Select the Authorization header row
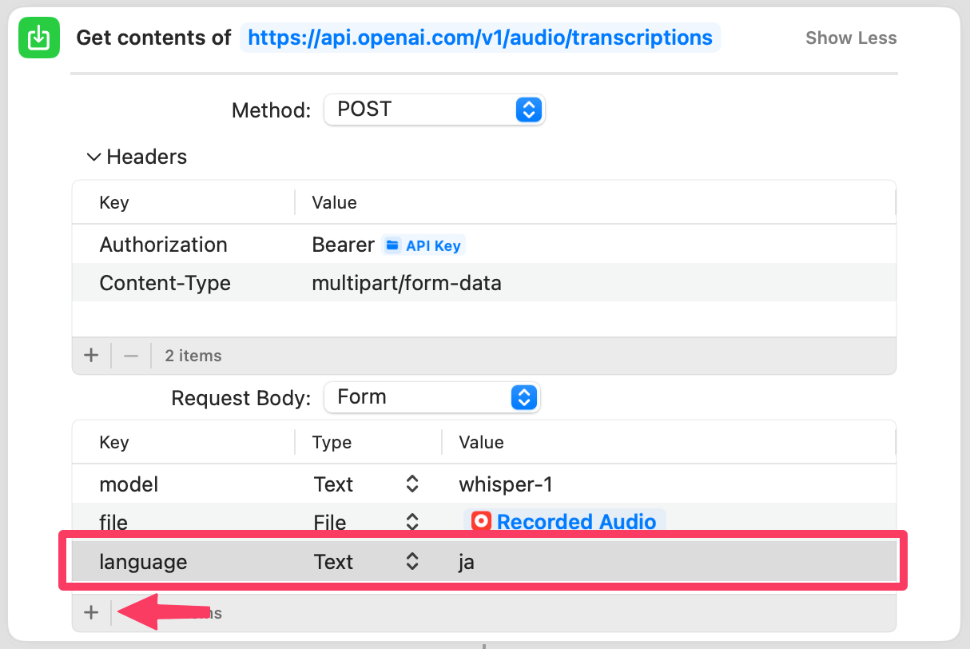The height and width of the screenshot is (649, 970). 163,245
